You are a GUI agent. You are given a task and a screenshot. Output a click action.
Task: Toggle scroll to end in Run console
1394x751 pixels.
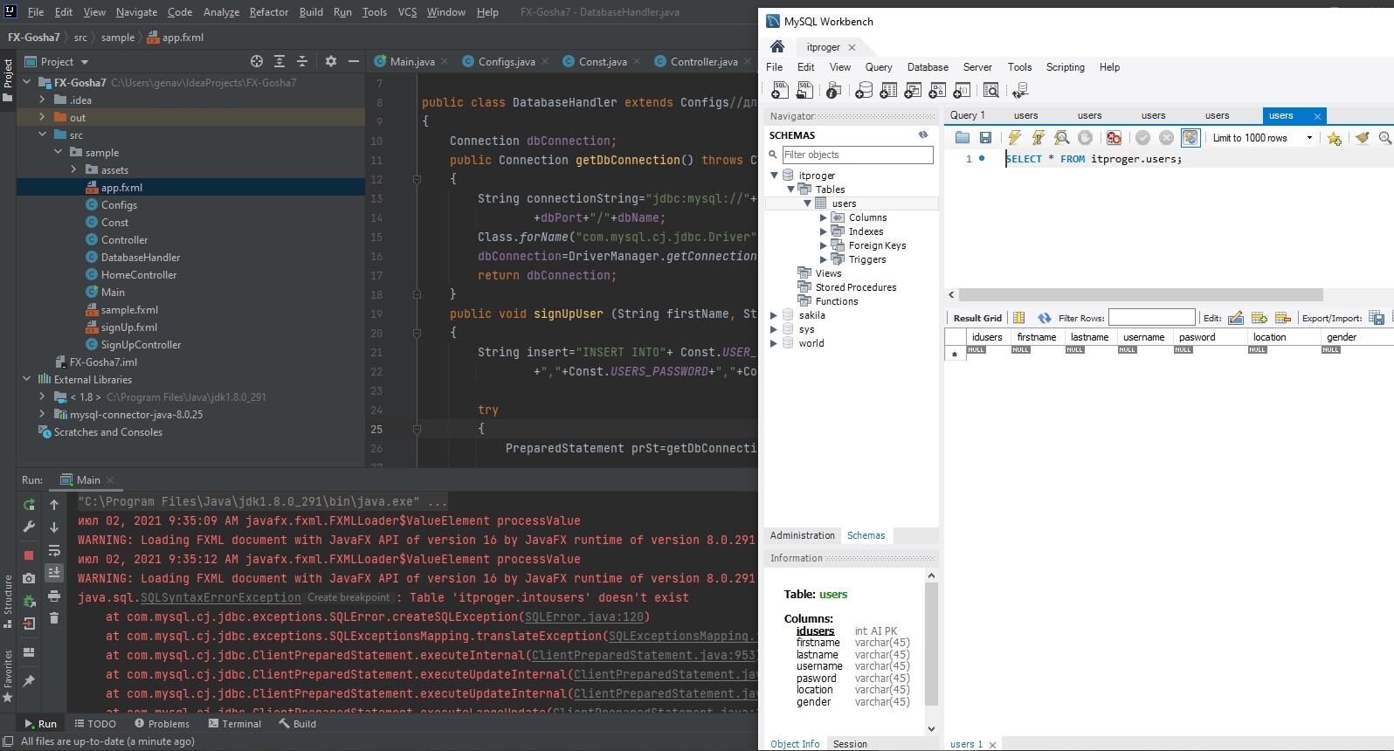click(x=54, y=572)
